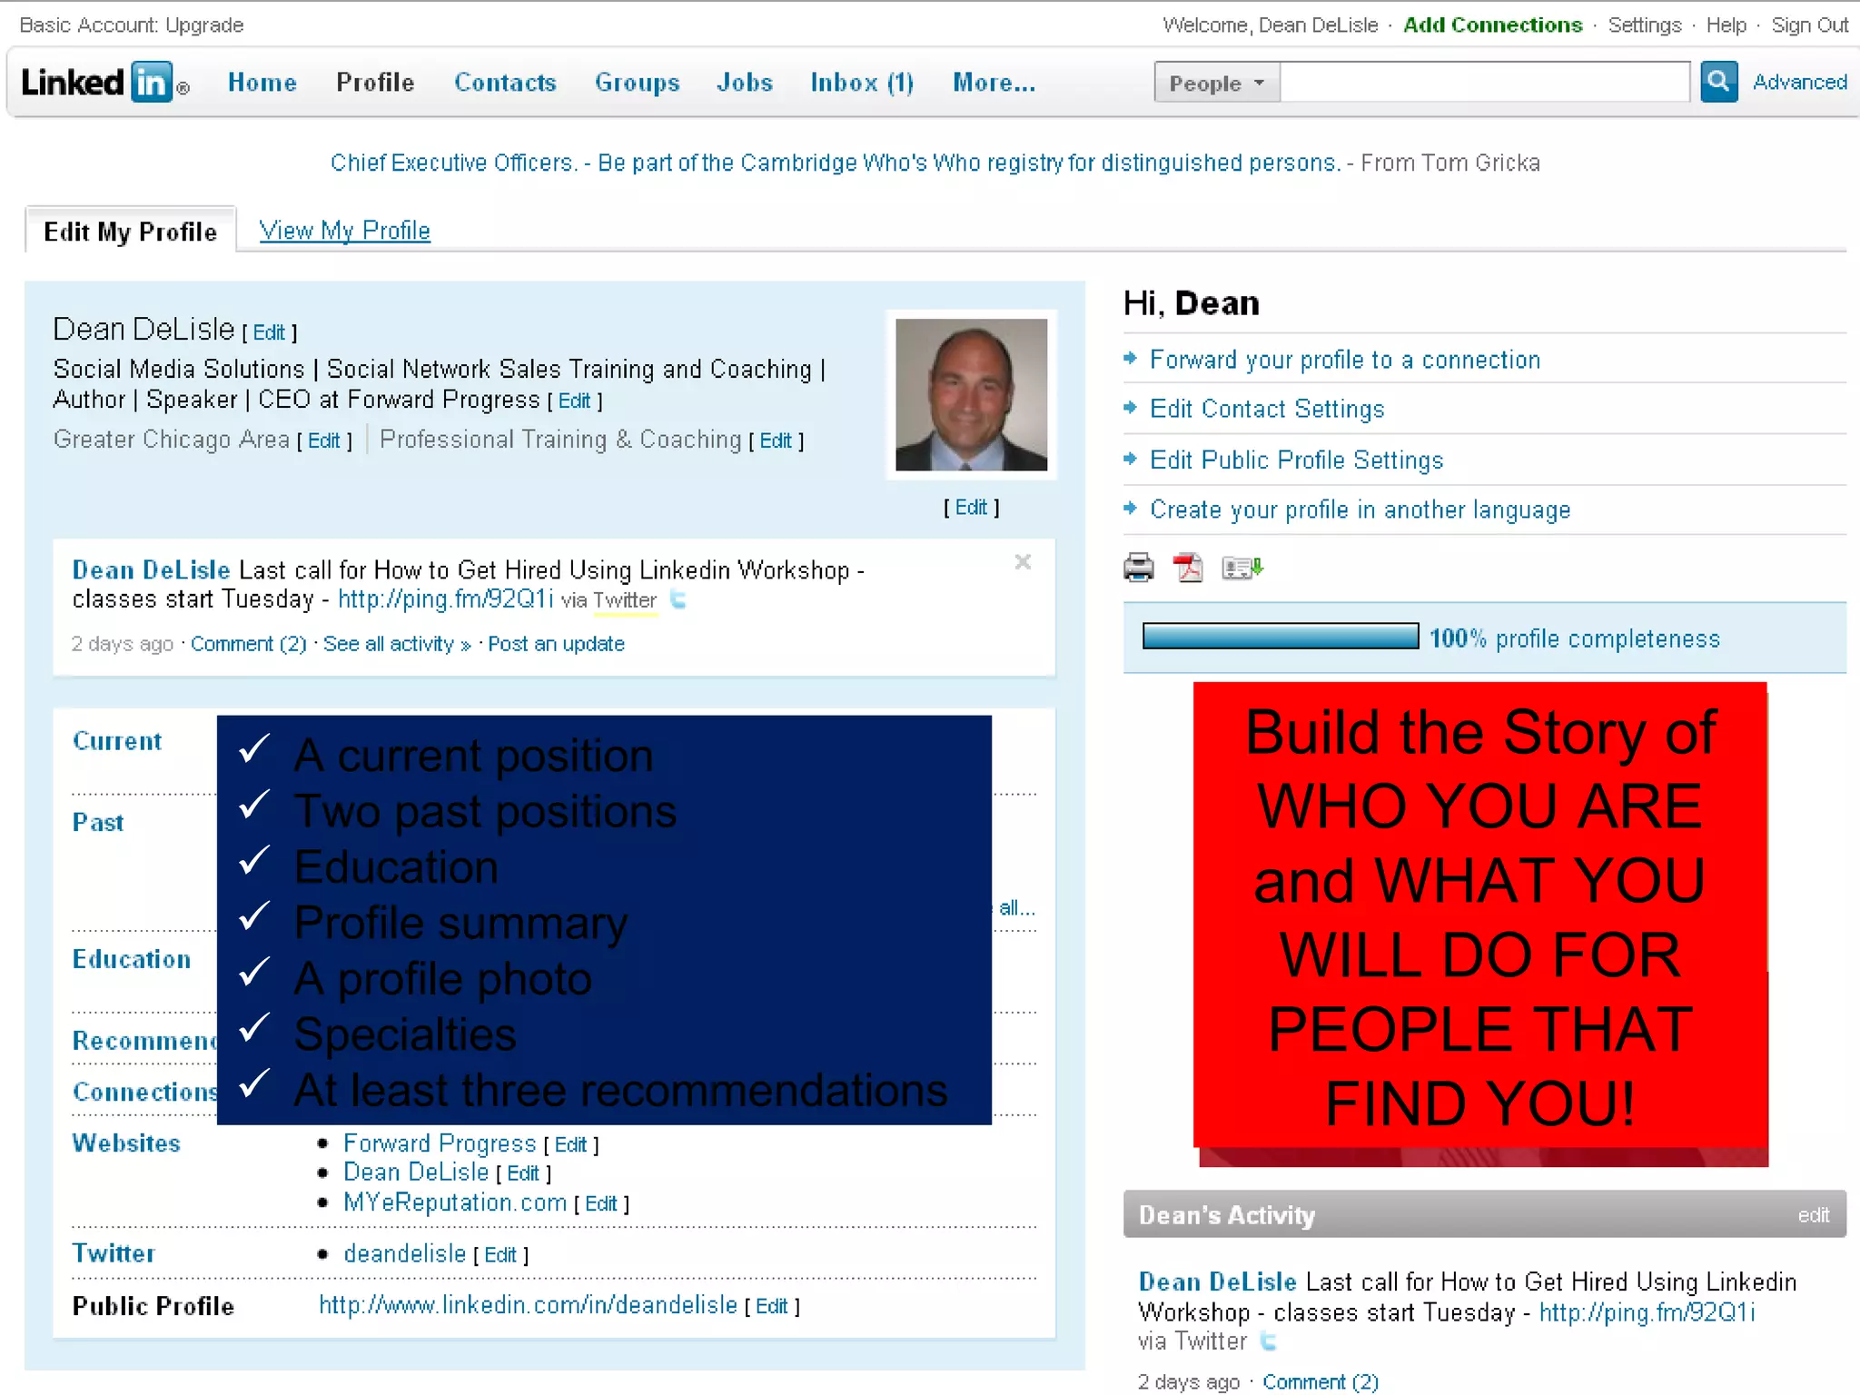Open the ping.fm link in status update
This screenshot has width=1860, height=1395.
coord(445,599)
